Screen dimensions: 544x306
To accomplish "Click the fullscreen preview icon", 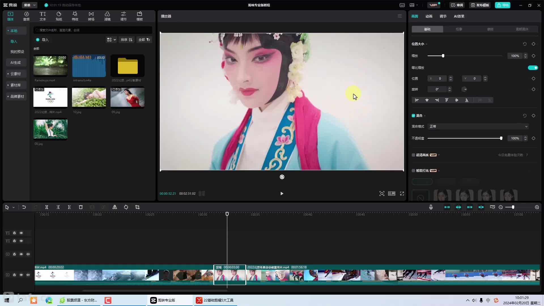I will point(402,194).
